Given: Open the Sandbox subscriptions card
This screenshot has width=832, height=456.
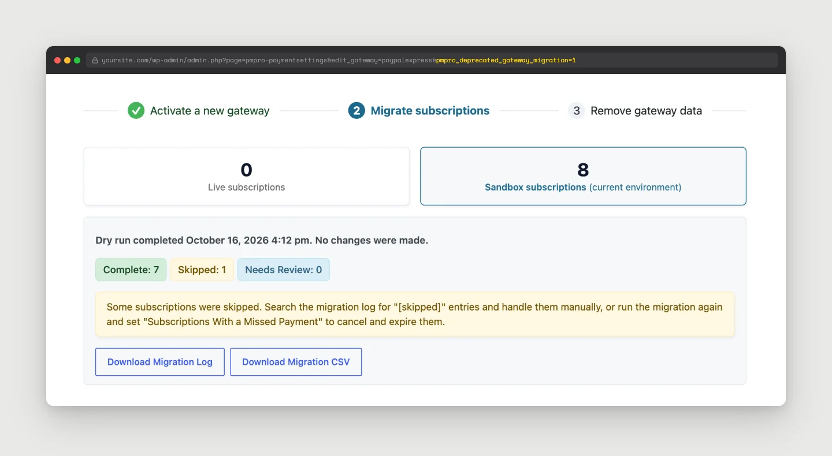Looking at the screenshot, I should coord(583,176).
